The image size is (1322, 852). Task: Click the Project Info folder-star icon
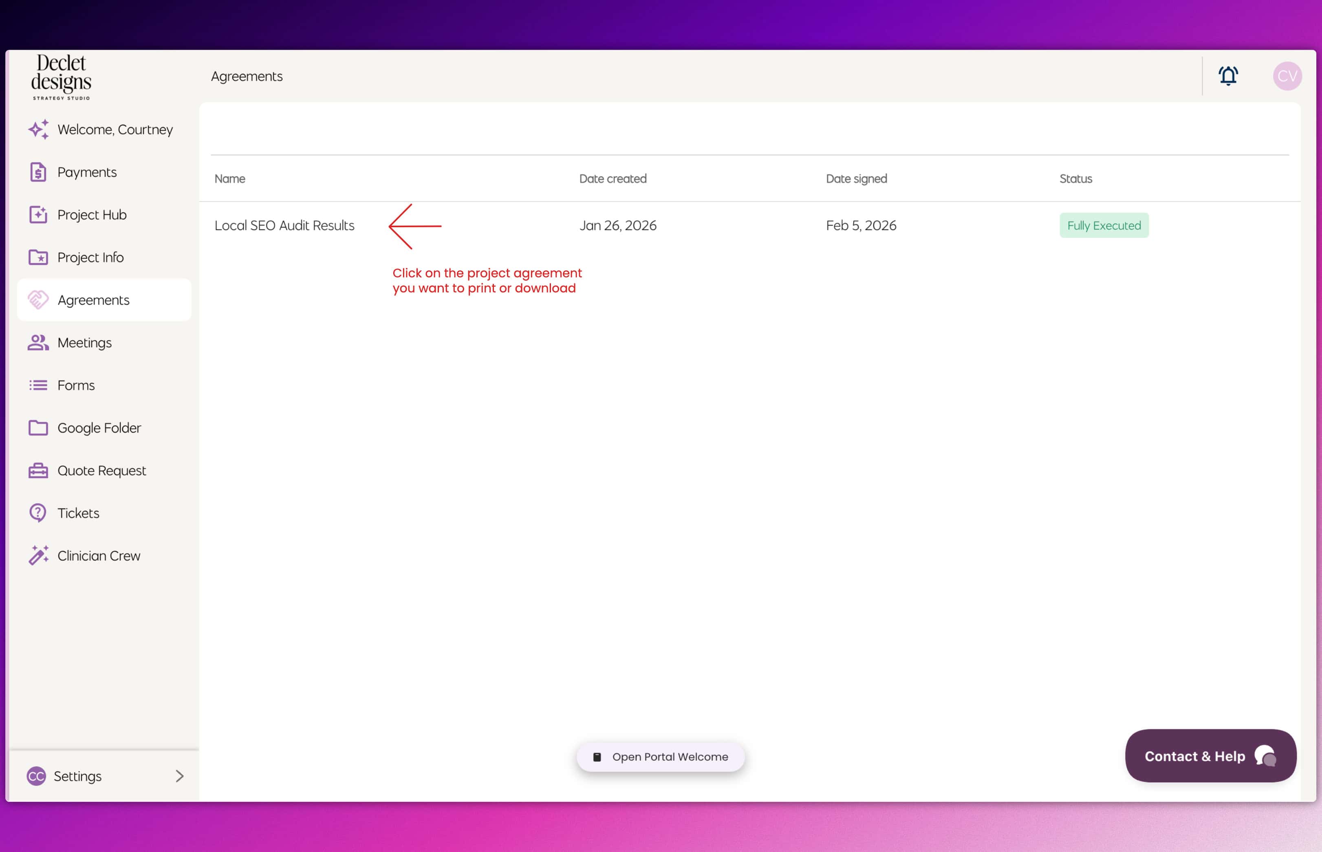[37, 257]
